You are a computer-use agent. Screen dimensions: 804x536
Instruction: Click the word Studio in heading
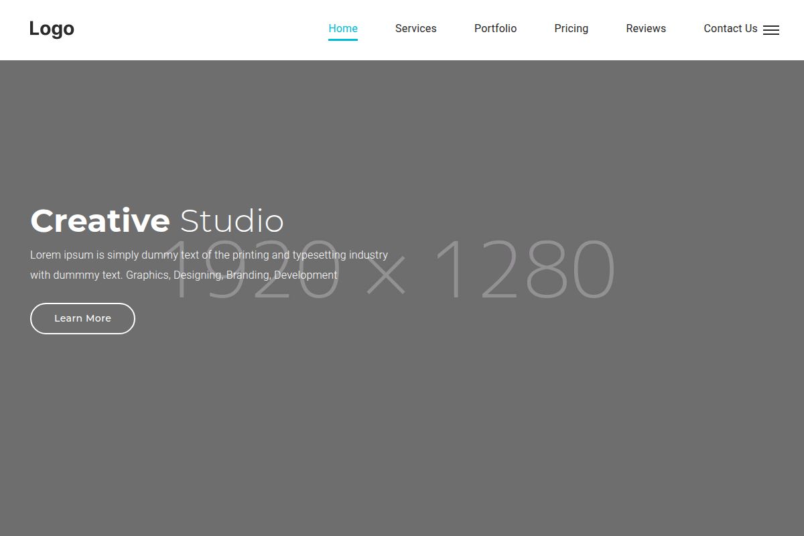point(232,221)
